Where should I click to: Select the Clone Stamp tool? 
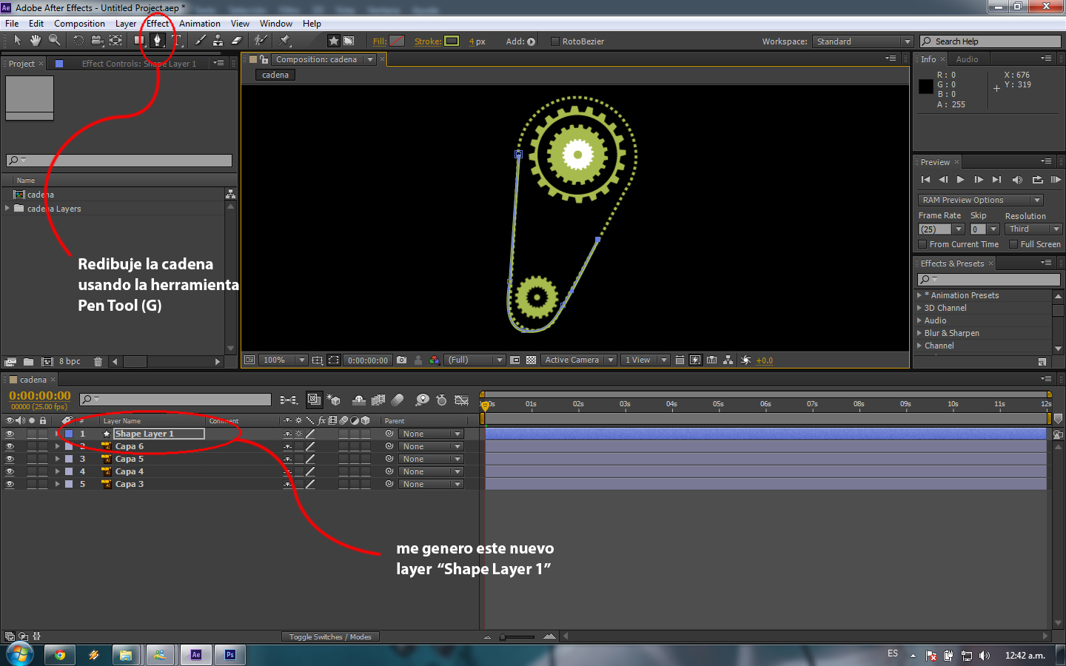click(x=218, y=41)
